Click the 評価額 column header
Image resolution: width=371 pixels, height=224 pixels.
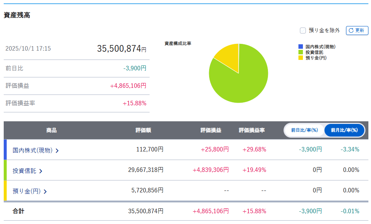143,130
